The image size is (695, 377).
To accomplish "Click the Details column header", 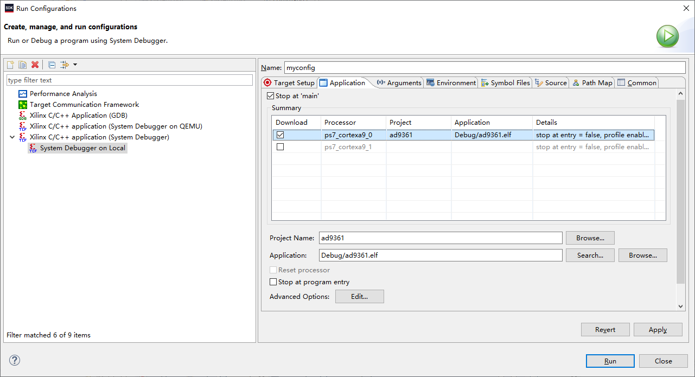I will click(594, 123).
